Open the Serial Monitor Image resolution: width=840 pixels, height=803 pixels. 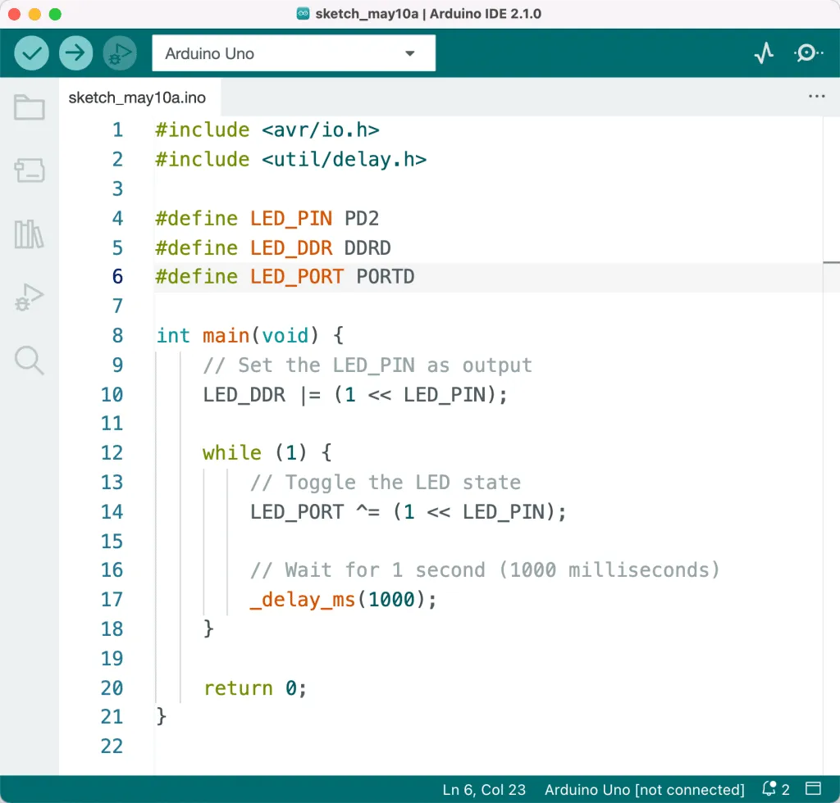807,54
